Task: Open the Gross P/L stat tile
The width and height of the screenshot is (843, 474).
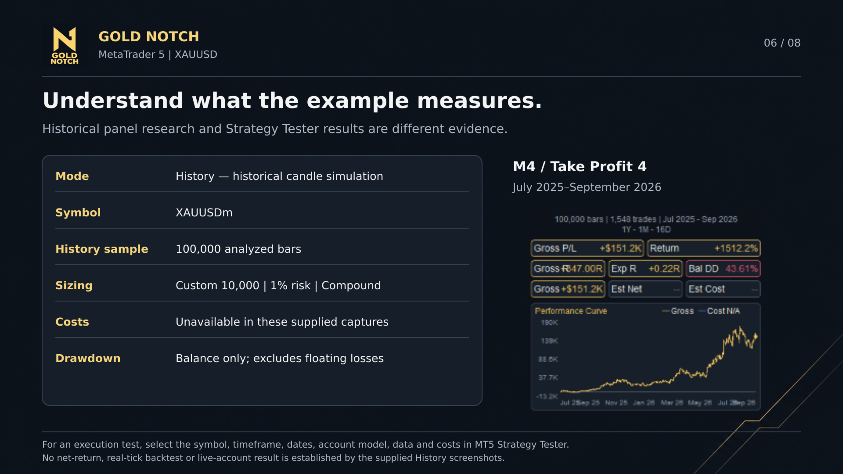Action: [x=587, y=248]
